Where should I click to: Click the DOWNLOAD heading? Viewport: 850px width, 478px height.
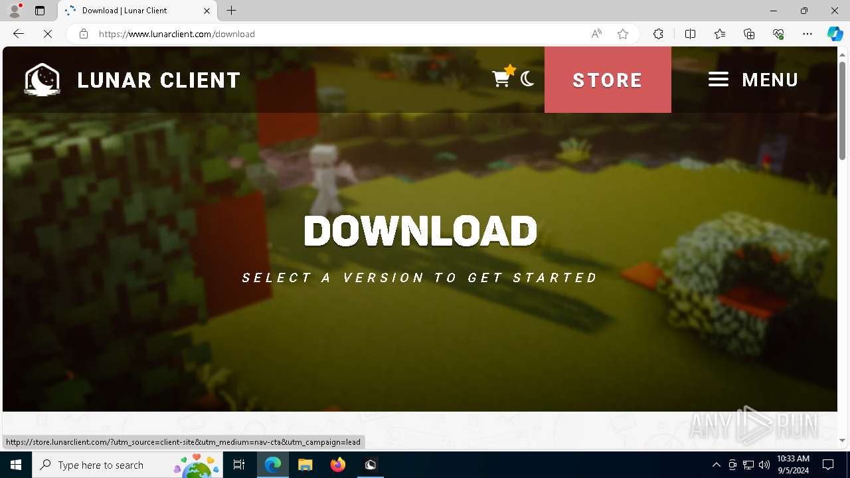(x=420, y=231)
